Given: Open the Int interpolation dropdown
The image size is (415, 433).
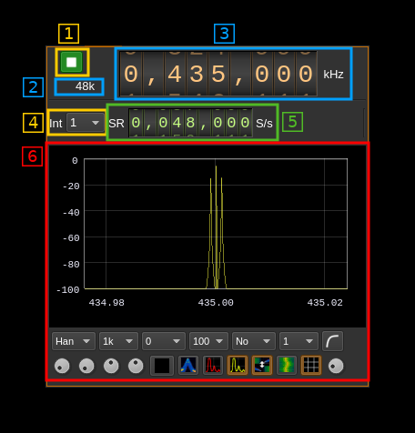Looking at the screenshot, I should tap(86, 123).
